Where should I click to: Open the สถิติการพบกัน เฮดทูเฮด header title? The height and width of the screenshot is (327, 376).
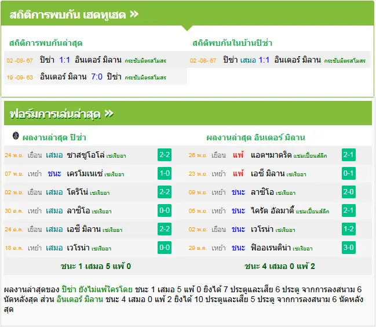point(68,14)
